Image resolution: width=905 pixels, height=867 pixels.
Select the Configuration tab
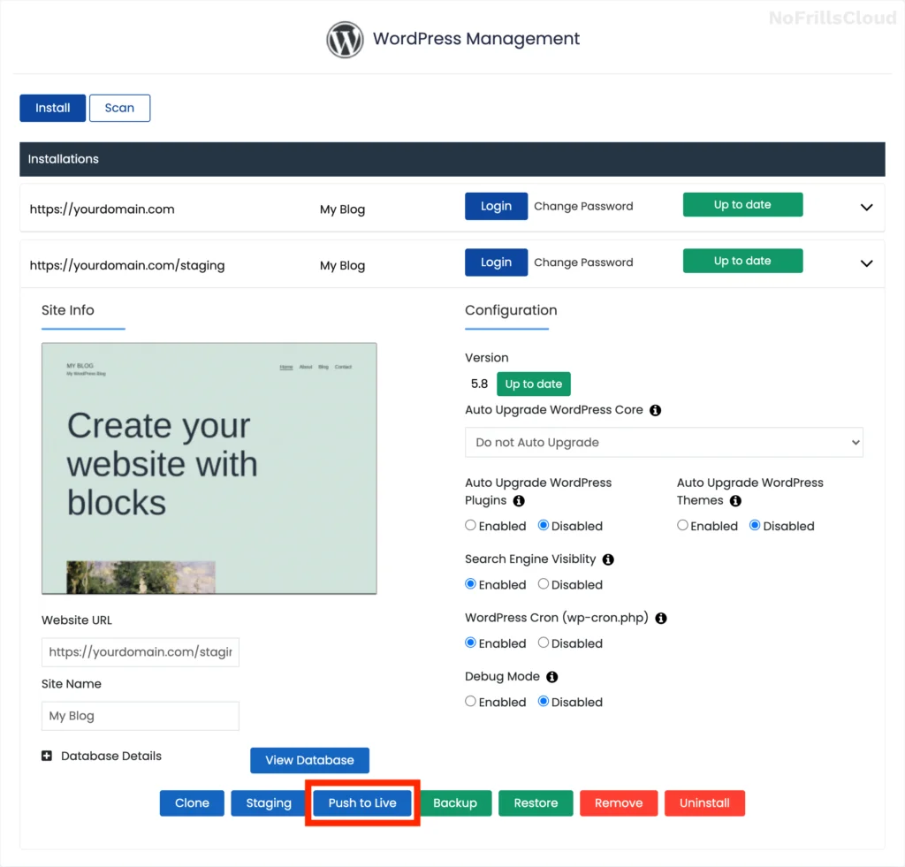point(510,310)
